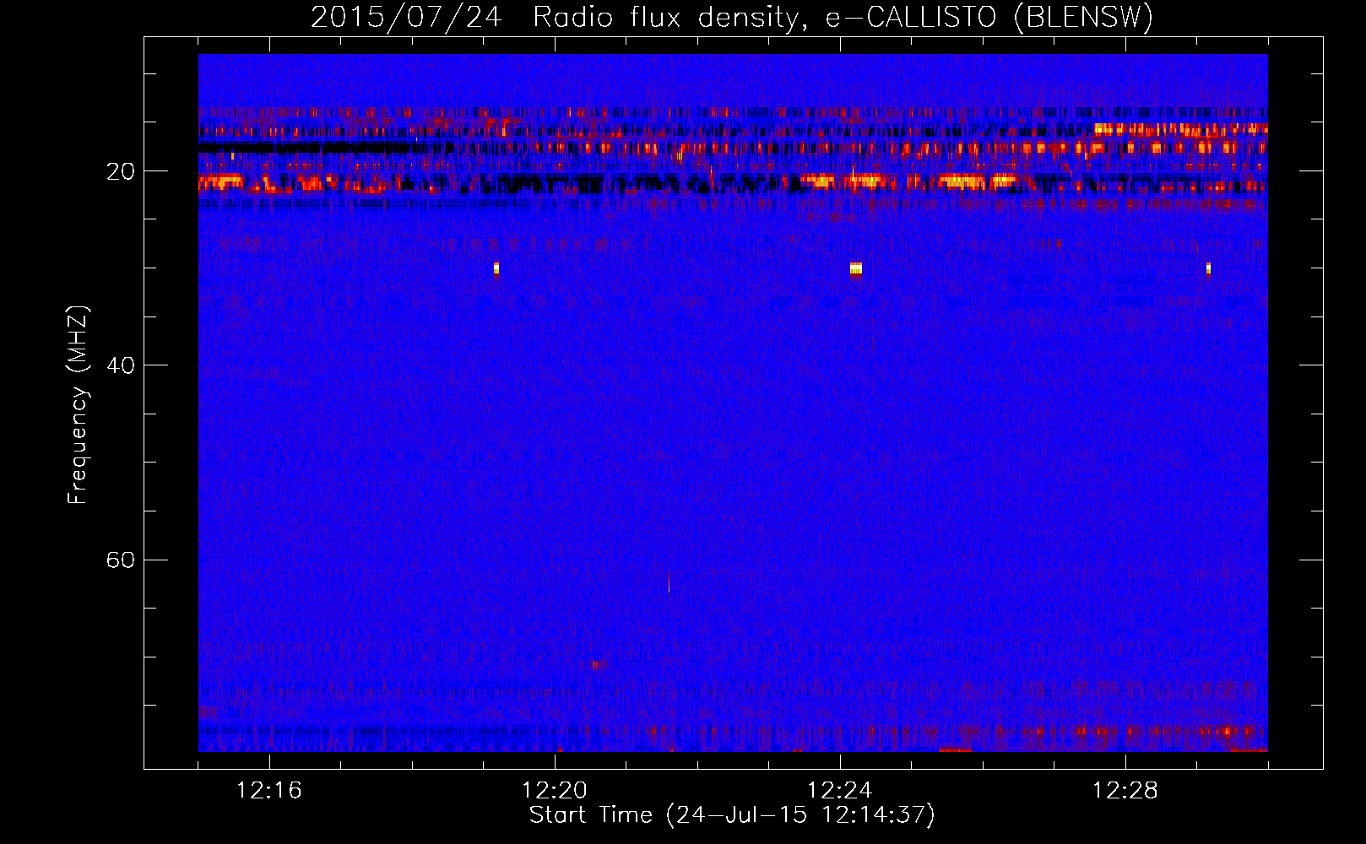This screenshot has height=844, width=1366.
Task: Click the bright 30 MHz burst just after 12:19
Action: (x=496, y=268)
